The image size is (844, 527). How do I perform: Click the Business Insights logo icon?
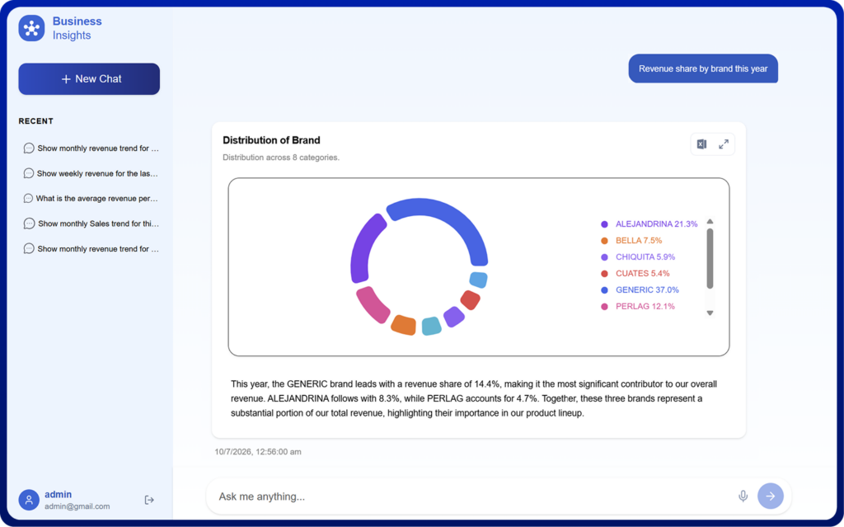32,28
